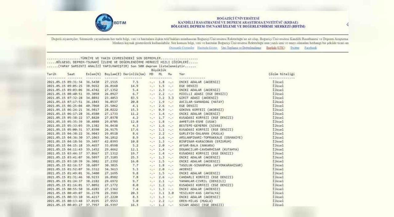Click latitude value 39.3058
Screen dimensions: 394x217
click(93, 94)
